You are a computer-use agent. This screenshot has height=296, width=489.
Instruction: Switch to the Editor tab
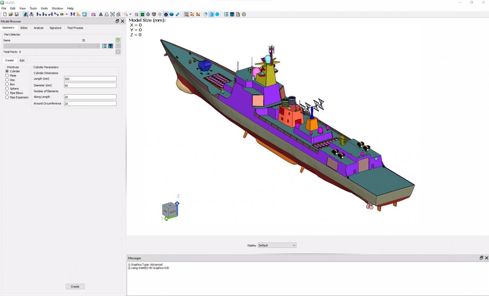pyautogui.click(x=24, y=28)
